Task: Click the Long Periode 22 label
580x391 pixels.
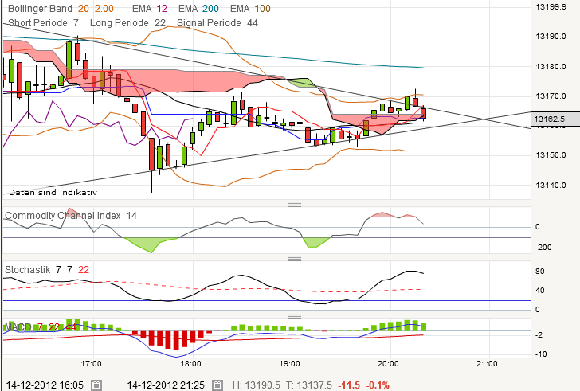Action: click(x=127, y=23)
